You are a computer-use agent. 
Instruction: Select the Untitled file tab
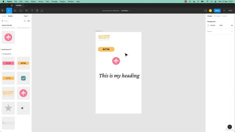tap(19, 5)
